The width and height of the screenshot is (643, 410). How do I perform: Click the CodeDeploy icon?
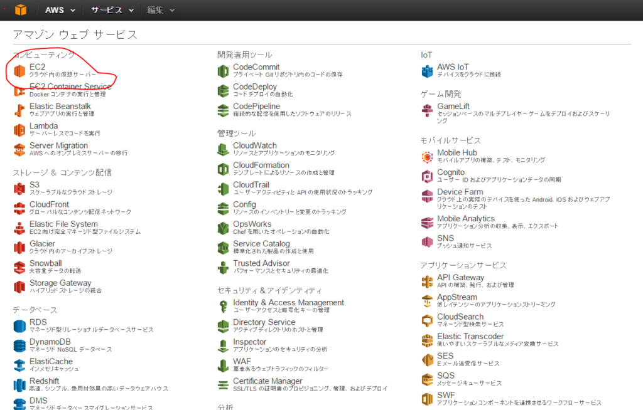[223, 90]
